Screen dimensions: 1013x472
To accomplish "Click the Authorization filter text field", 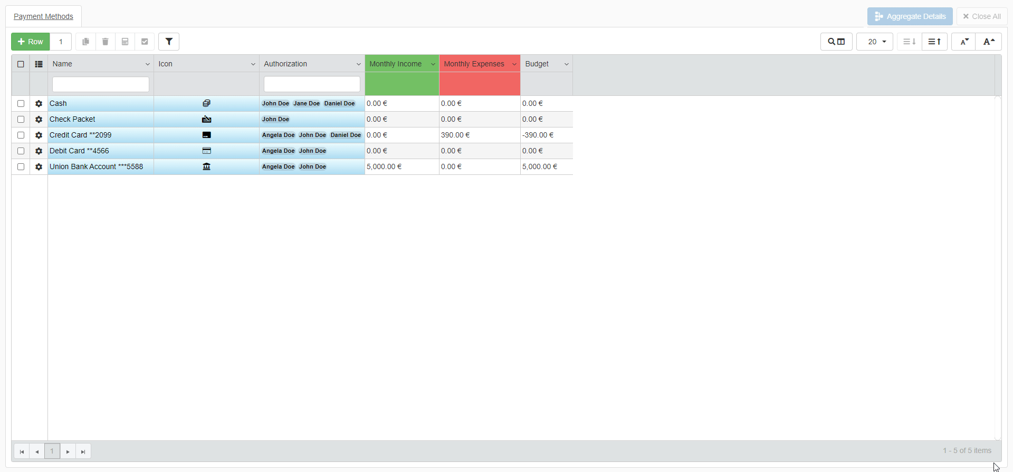I will tap(312, 84).
